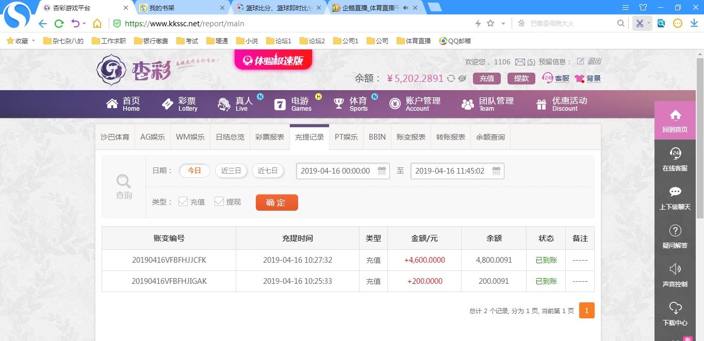Open the 工作求职 bookmark folder
The image size is (704, 341).
tap(109, 41)
